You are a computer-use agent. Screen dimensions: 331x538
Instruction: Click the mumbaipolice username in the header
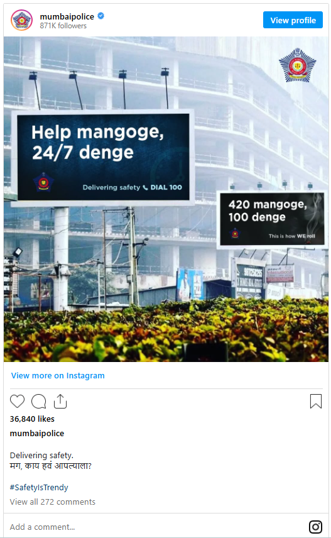[x=67, y=16]
